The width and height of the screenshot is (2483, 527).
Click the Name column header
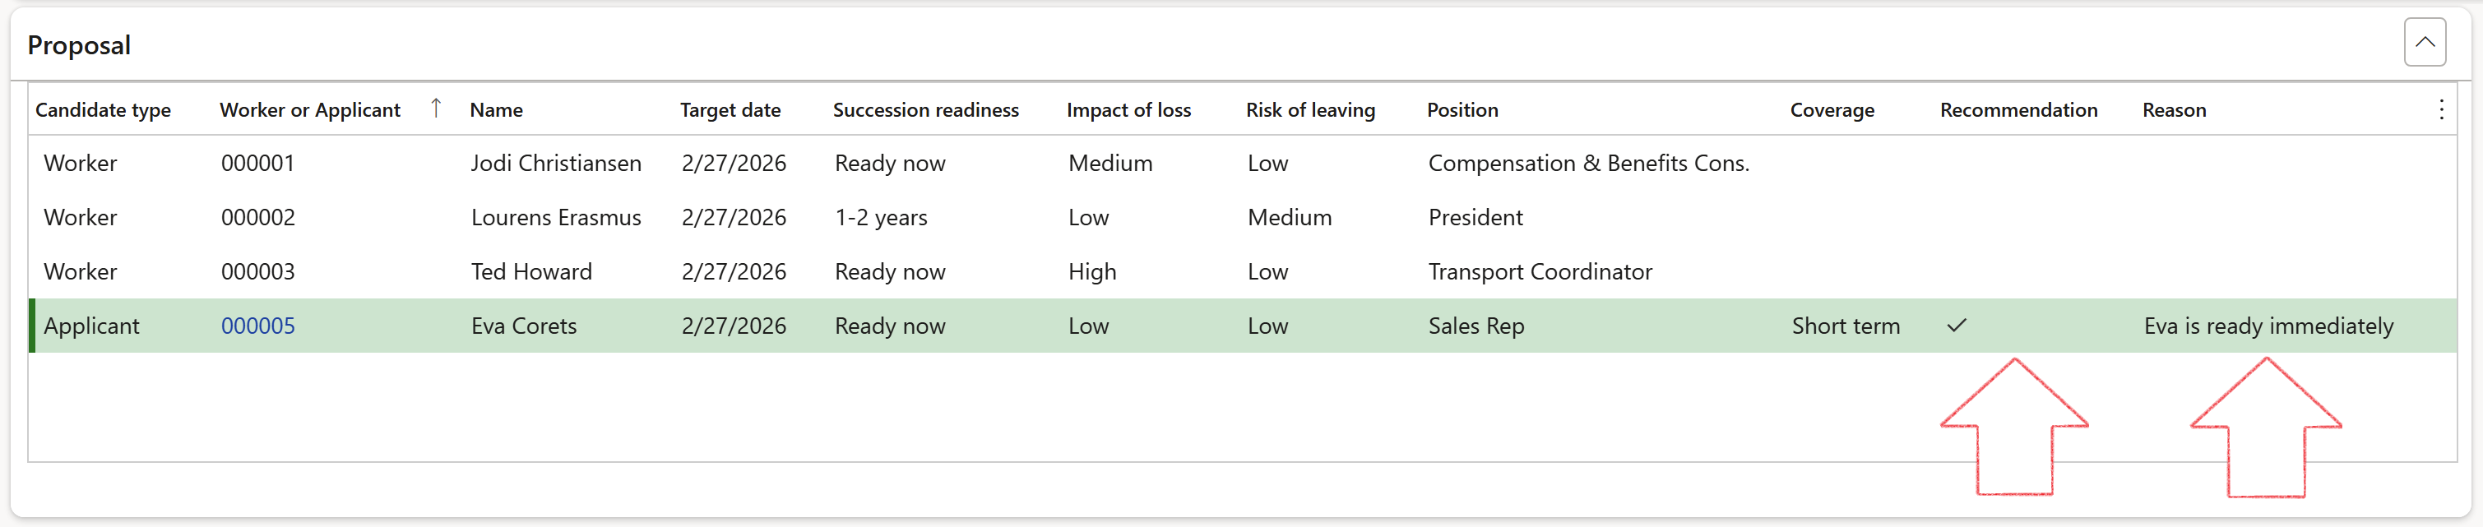coord(497,110)
